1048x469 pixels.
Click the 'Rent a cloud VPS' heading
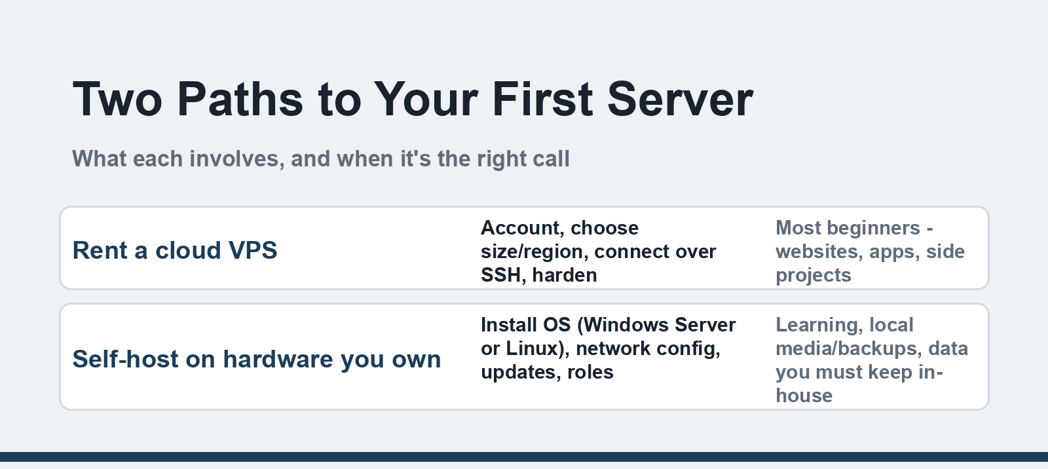[x=175, y=250]
